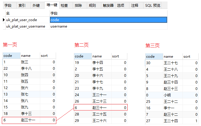Click the name column header on page one
Screen dimensions: 201x126
tap(30, 56)
